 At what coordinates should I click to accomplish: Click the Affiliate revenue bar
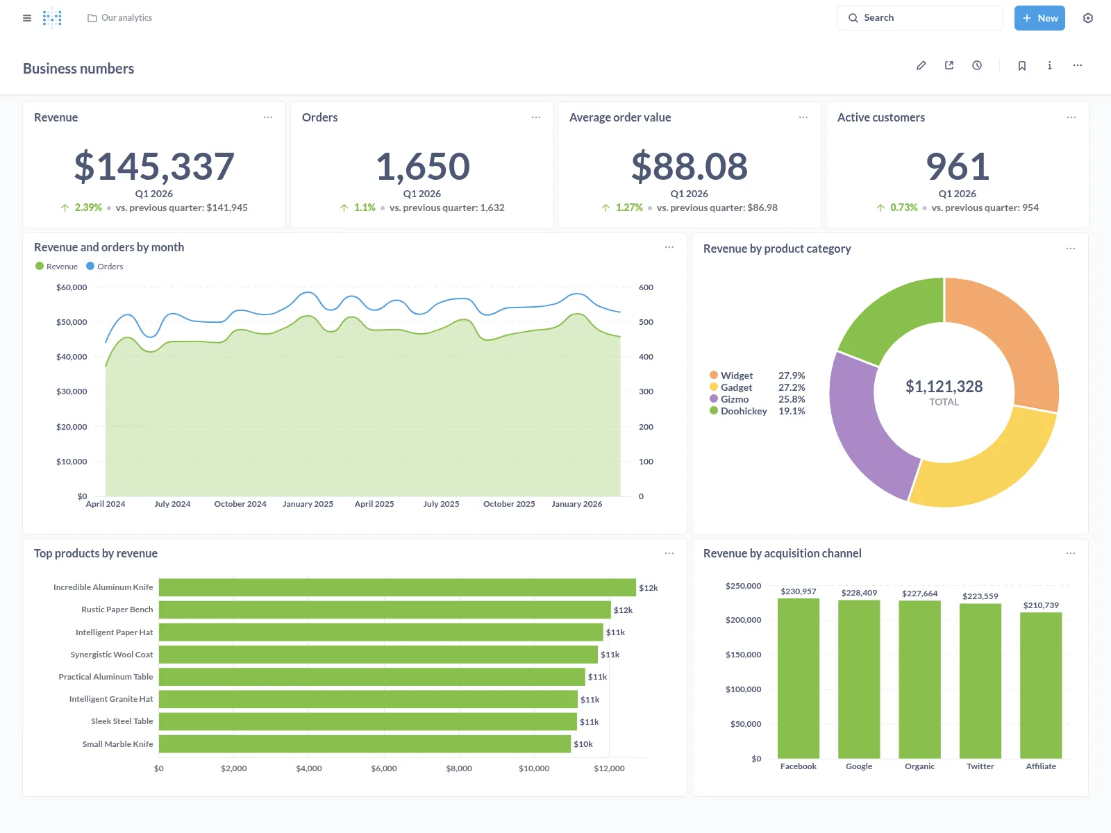[1041, 685]
